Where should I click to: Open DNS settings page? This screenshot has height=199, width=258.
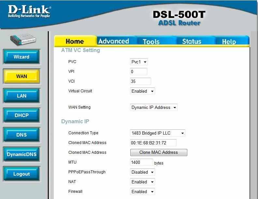click(21, 135)
